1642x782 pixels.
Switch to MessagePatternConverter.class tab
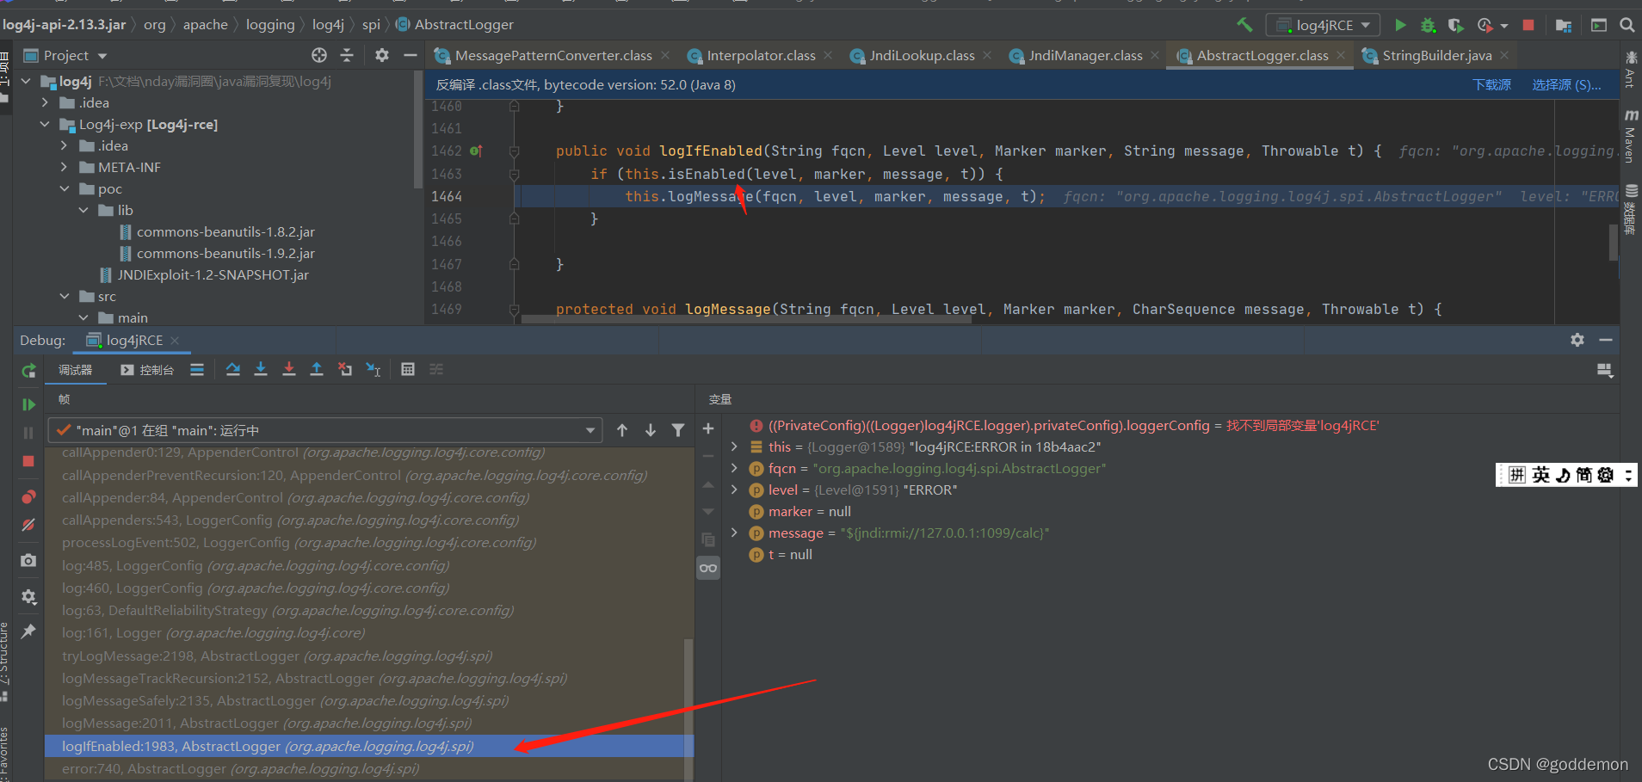(x=552, y=56)
